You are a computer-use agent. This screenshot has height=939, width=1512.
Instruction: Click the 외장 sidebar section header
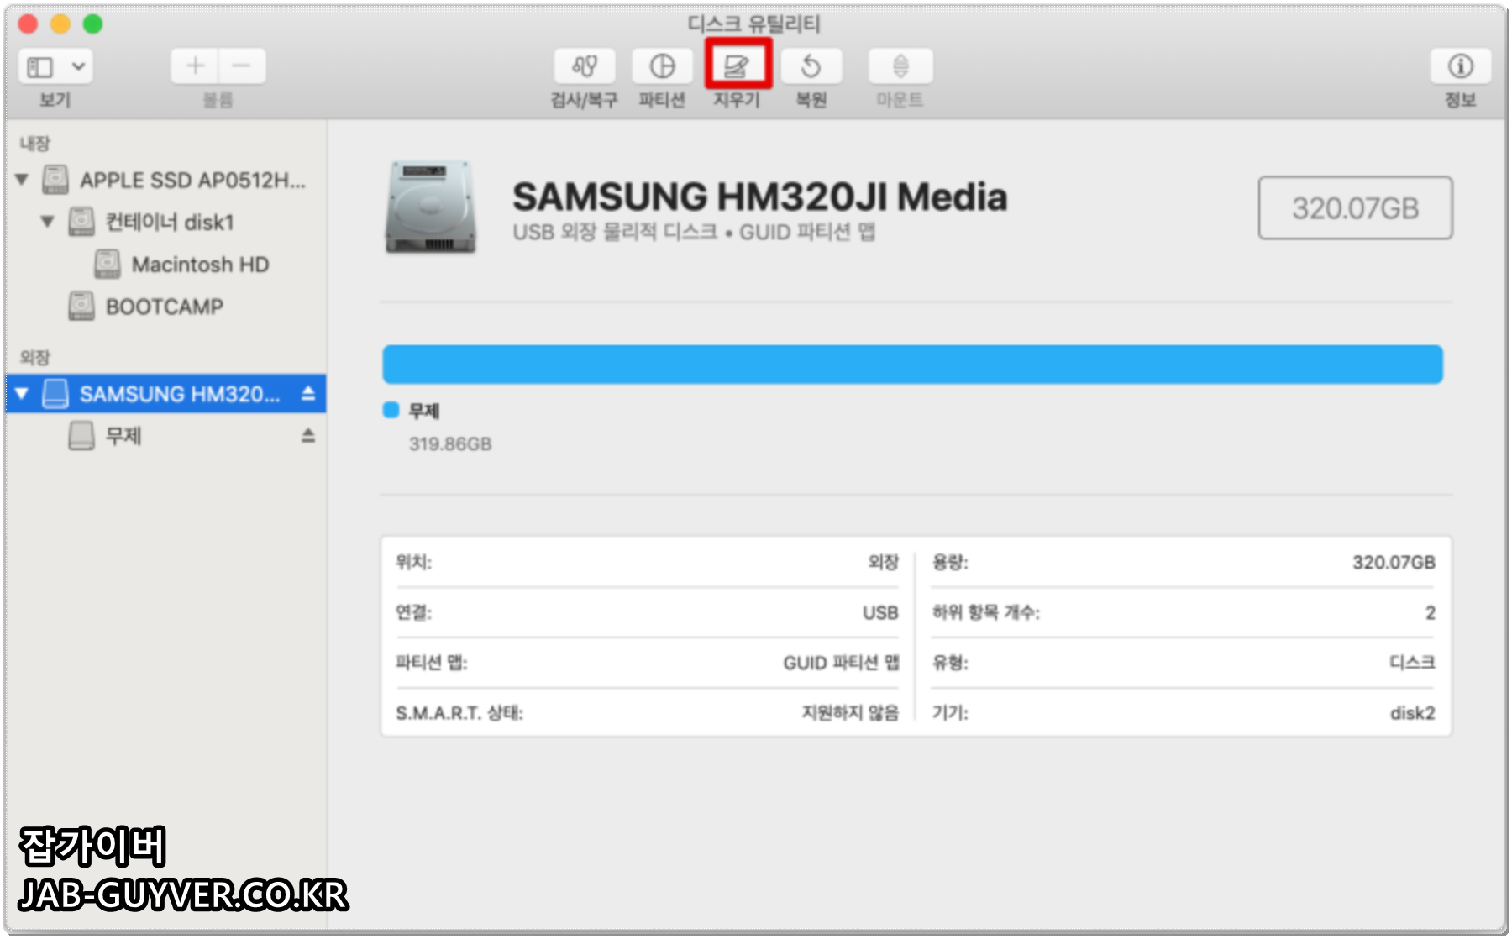click(x=35, y=357)
